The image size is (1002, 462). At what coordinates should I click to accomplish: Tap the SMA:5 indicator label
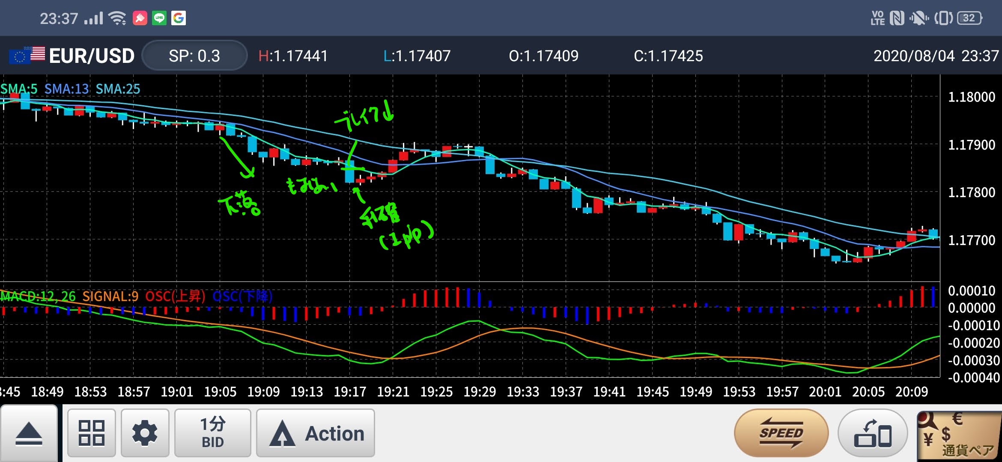(x=19, y=89)
